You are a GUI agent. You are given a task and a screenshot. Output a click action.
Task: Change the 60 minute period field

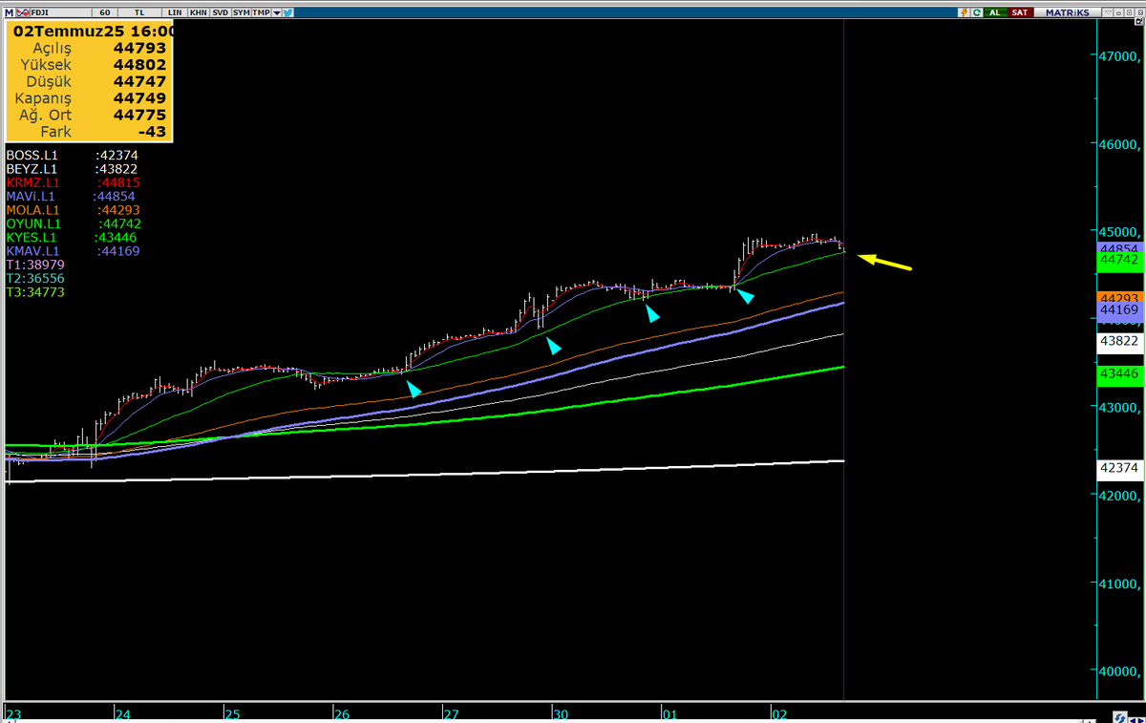pyautogui.click(x=105, y=12)
